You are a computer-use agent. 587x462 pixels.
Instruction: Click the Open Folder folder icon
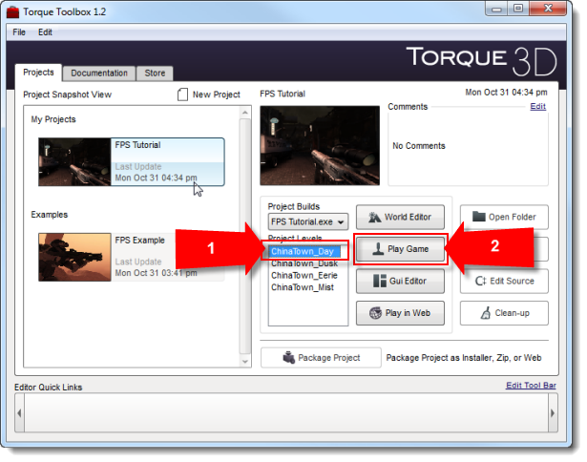(479, 217)
